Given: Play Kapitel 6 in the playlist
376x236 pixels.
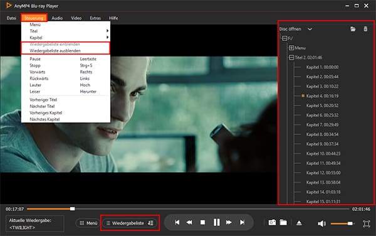Looking at the screenshot, I should tap(322, 115).
